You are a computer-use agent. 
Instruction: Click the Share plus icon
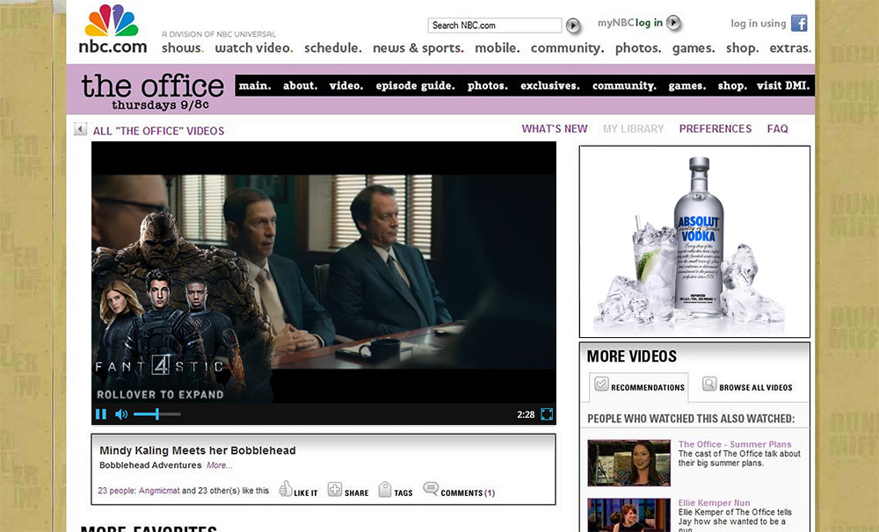click(x=335, y=489)
